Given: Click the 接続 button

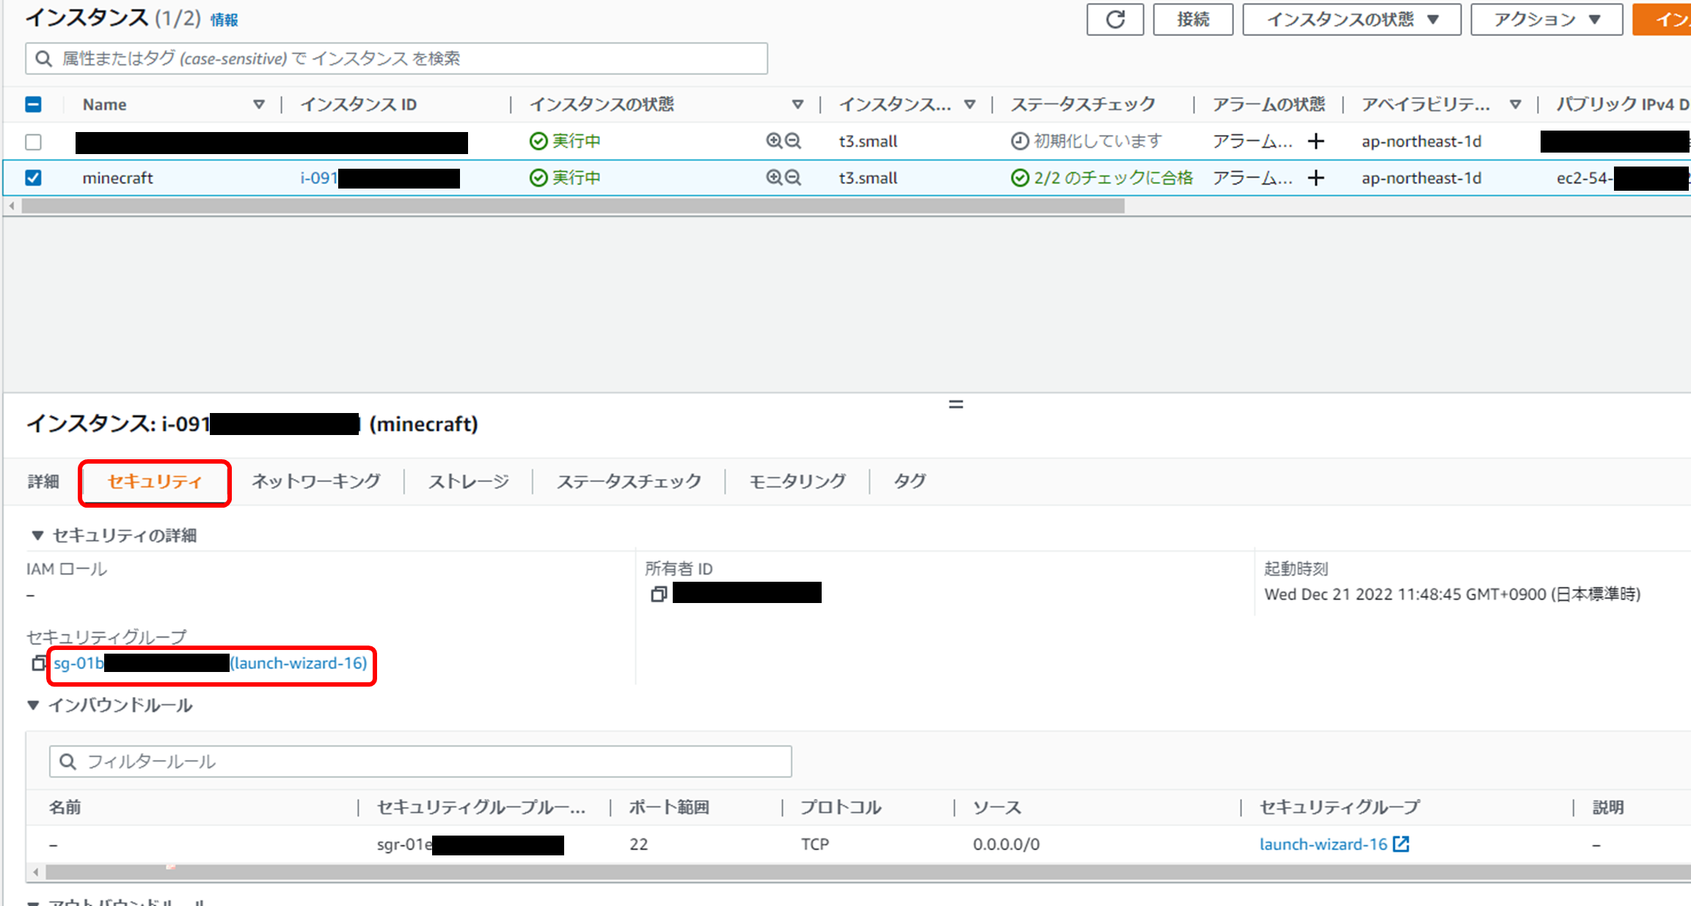Looking at the screenshot, I should click(x=1192, y=19).
